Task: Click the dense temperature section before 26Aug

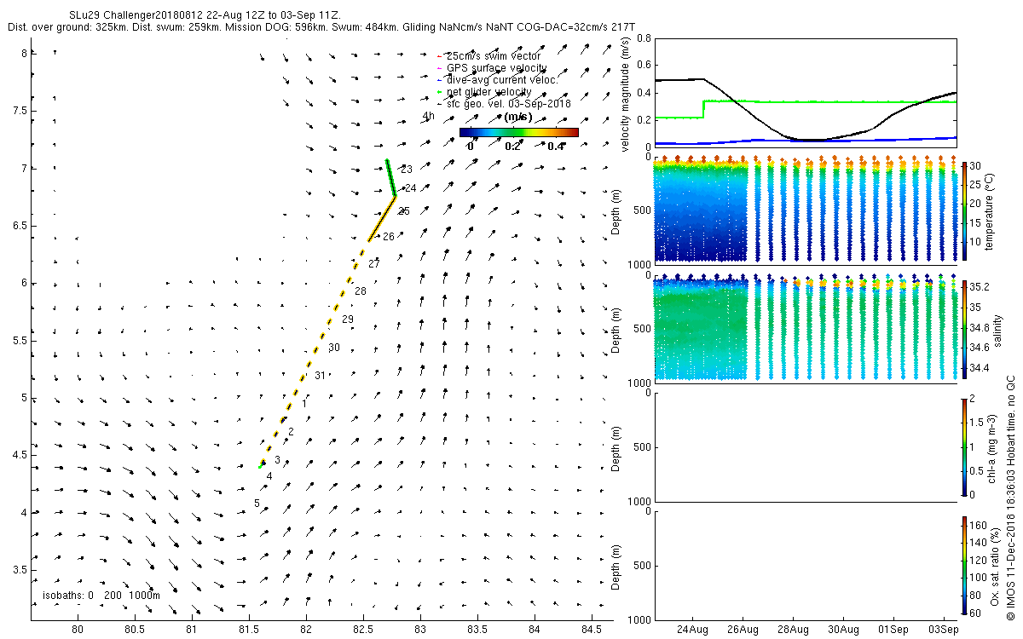Action: 700,209
